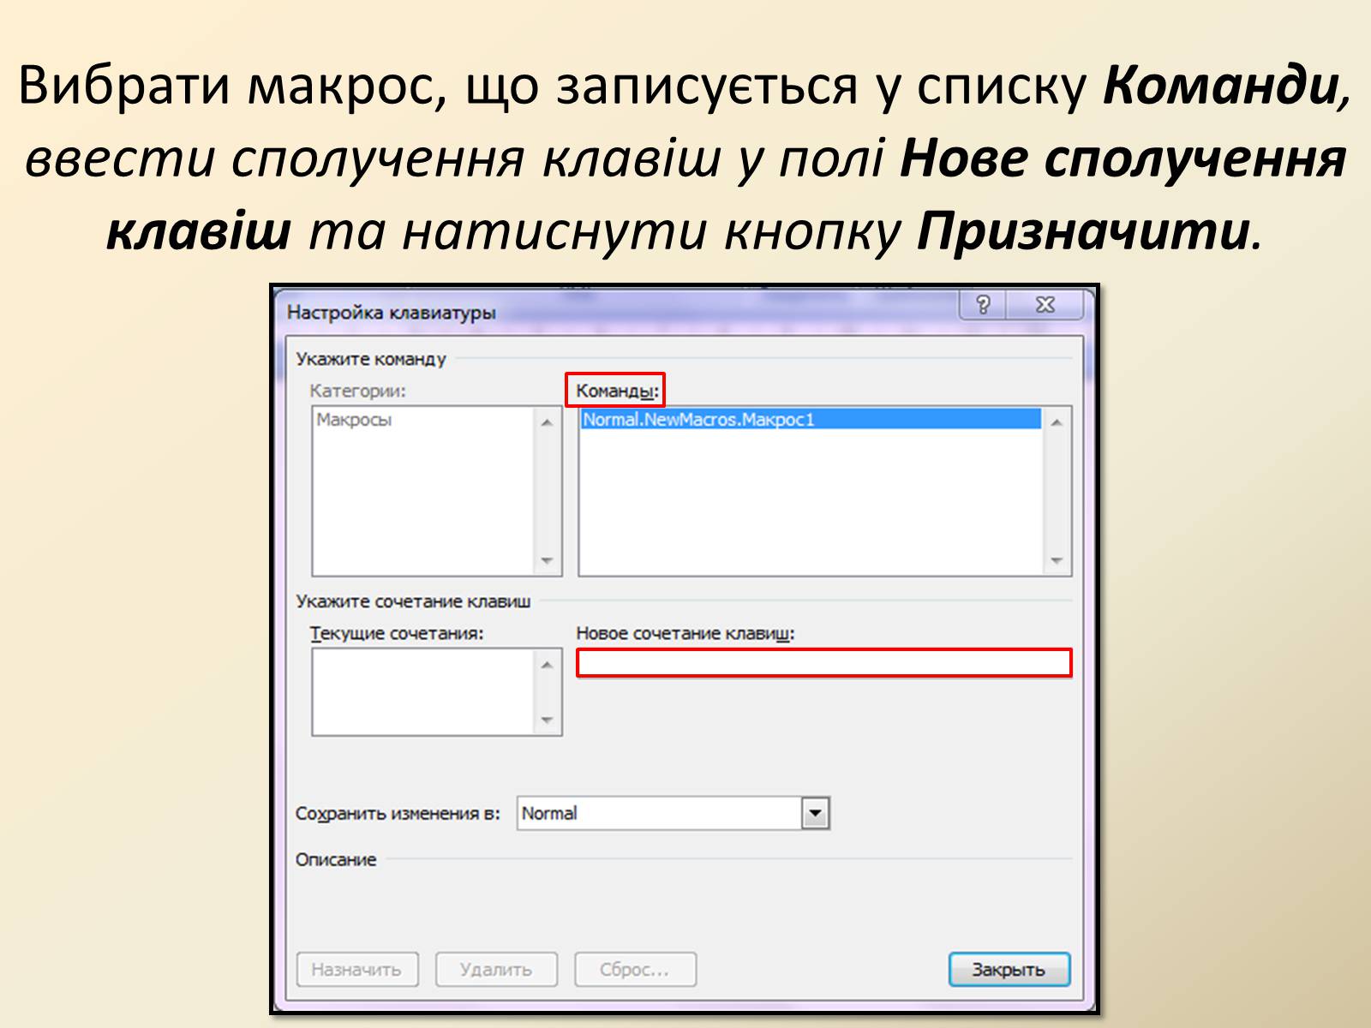Select Макросы in the Категории list
1371x1028 pixels.
tap(354, 421)
